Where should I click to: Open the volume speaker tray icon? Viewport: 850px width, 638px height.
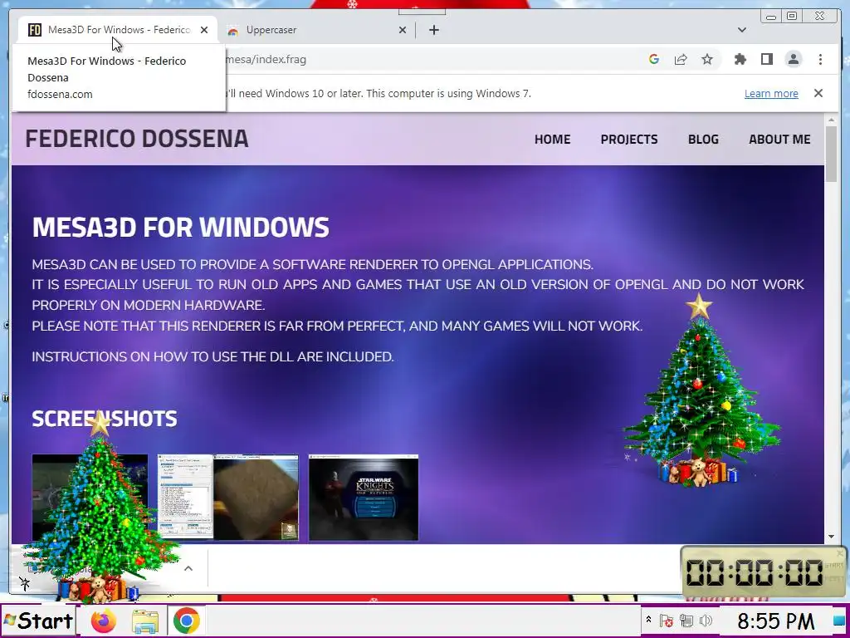click(706, 621)
